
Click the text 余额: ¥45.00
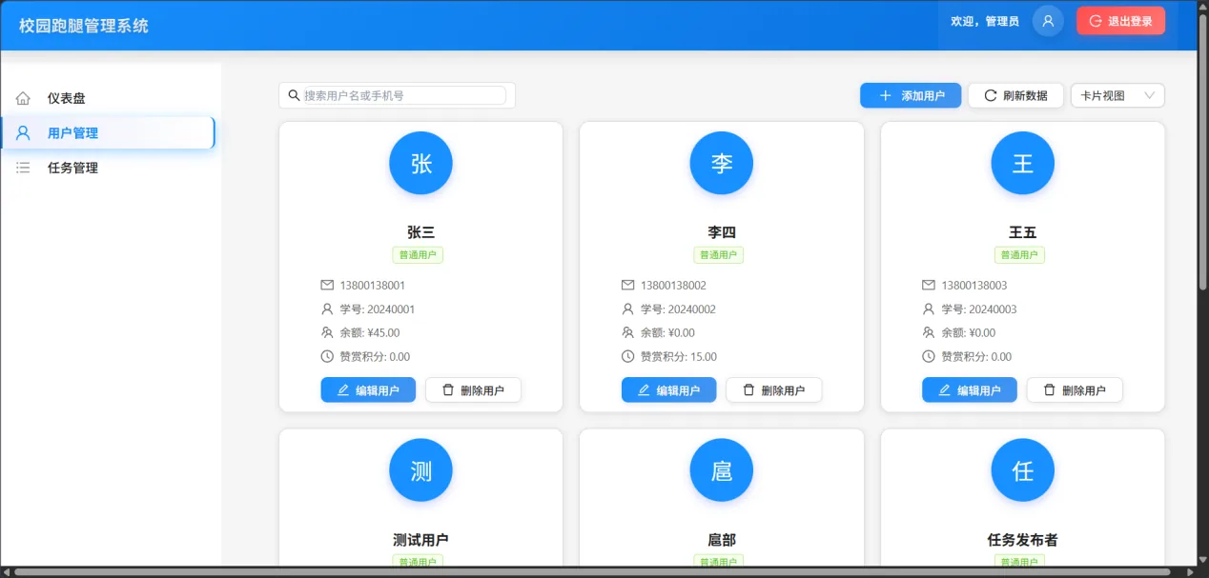(370, 332)
